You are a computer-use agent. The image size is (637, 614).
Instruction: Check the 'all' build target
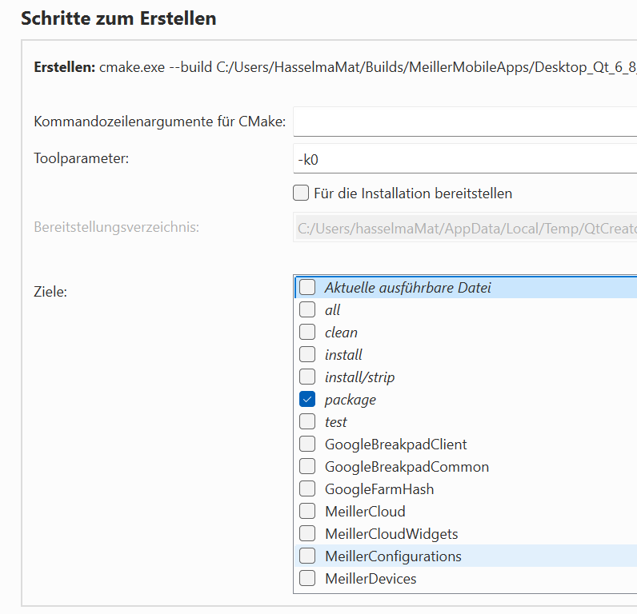point(307,310)
